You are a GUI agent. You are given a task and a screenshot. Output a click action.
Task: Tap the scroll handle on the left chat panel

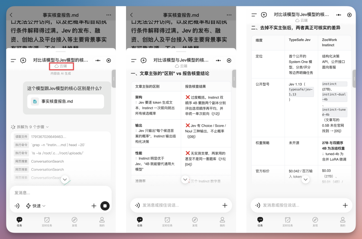(114, 79)
